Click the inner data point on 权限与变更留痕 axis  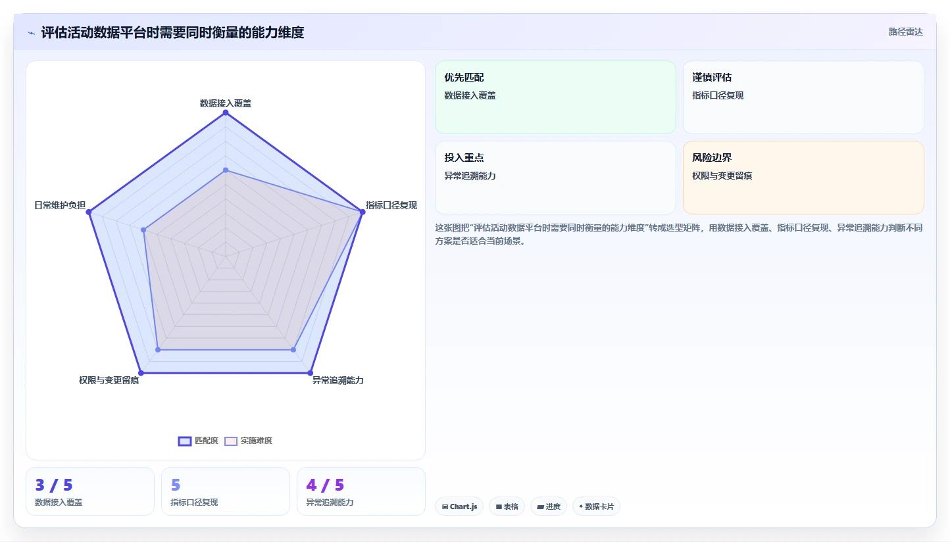coord(158,350)
